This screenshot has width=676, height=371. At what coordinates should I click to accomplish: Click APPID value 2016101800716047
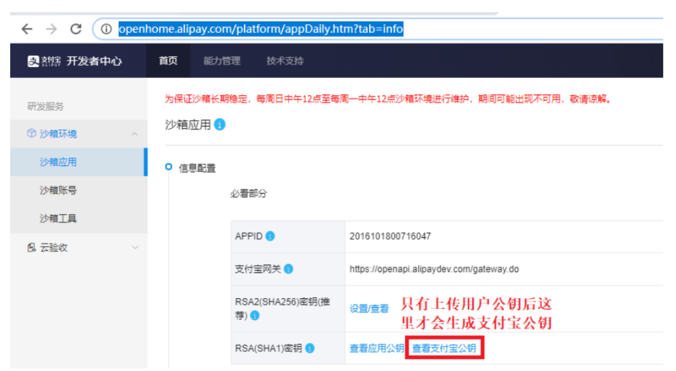coord(389,237)
